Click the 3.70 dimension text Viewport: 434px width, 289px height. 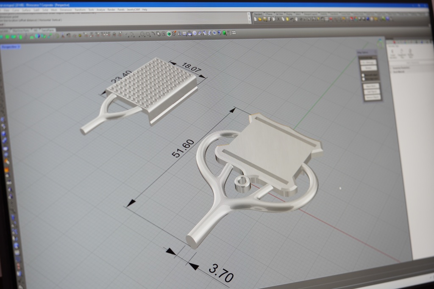click(x=221, y=273)
